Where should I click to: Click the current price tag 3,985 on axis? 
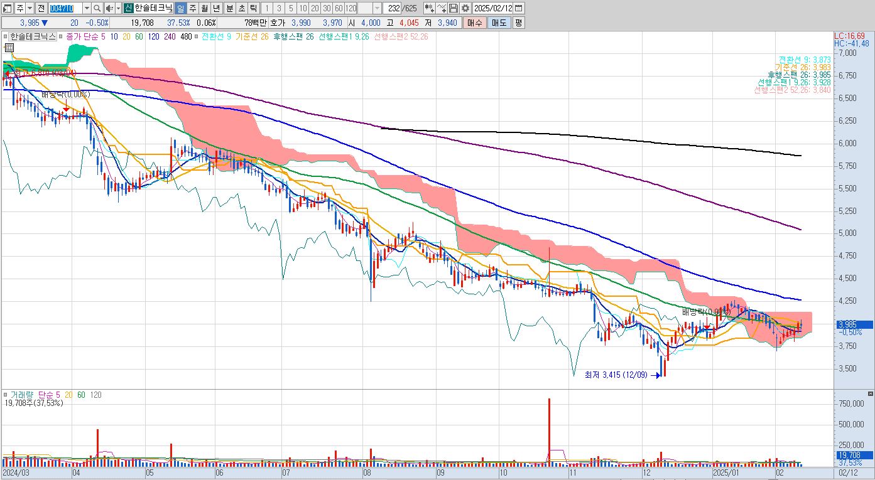tap(854, 325)
